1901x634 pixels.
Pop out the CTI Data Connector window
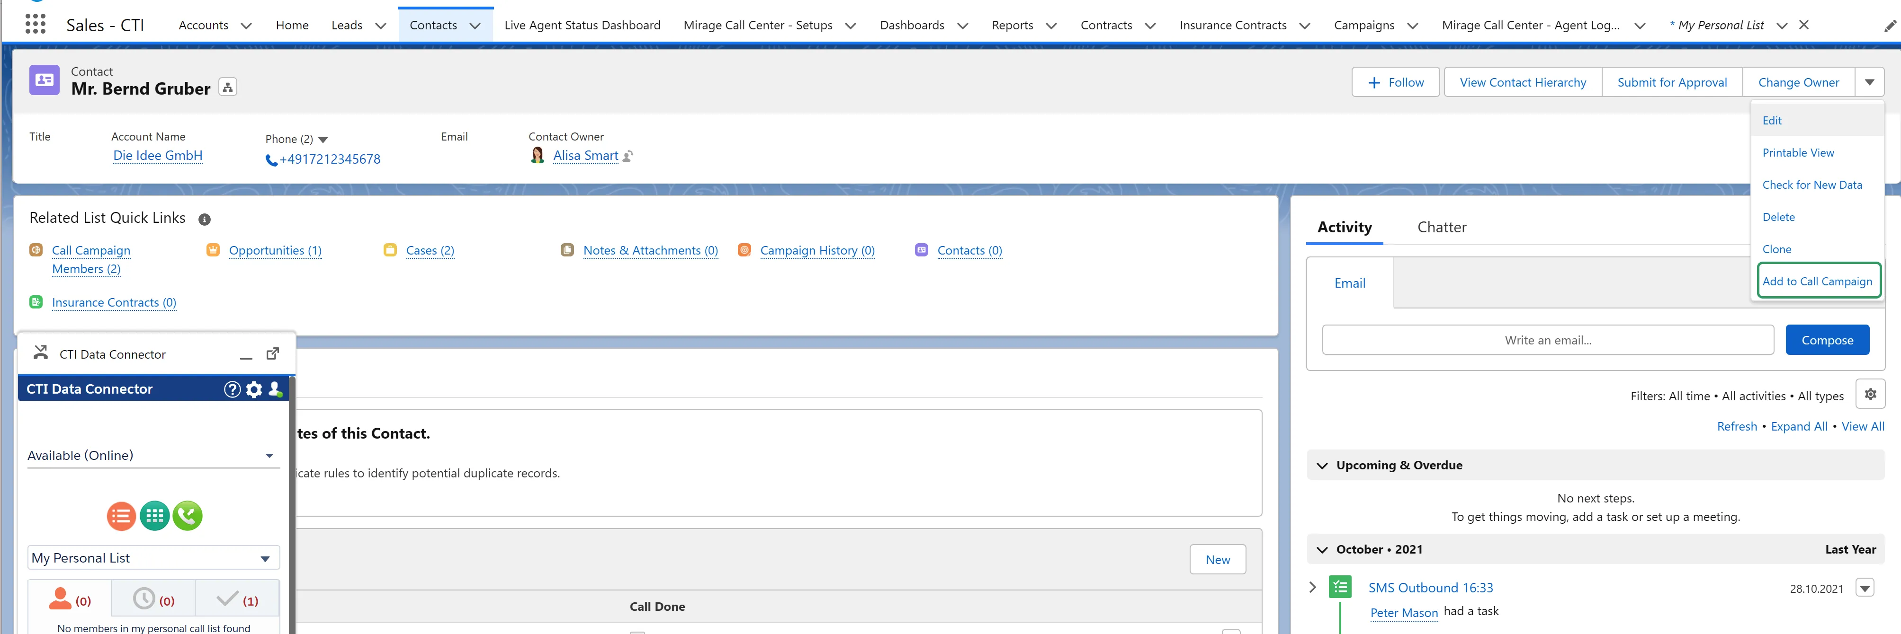(x=272, y=354)
